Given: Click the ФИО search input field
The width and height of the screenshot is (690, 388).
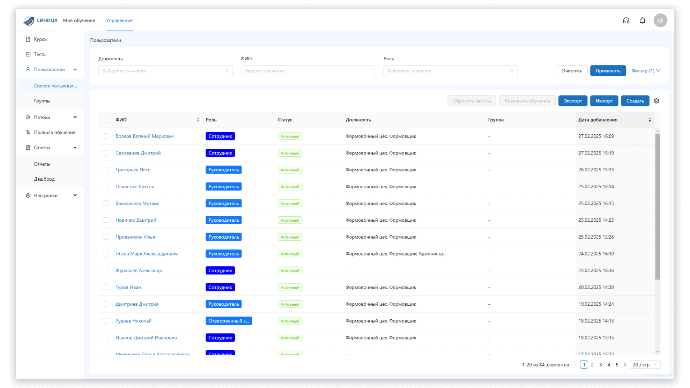Looking at the screenshot, I should [308, 71].
